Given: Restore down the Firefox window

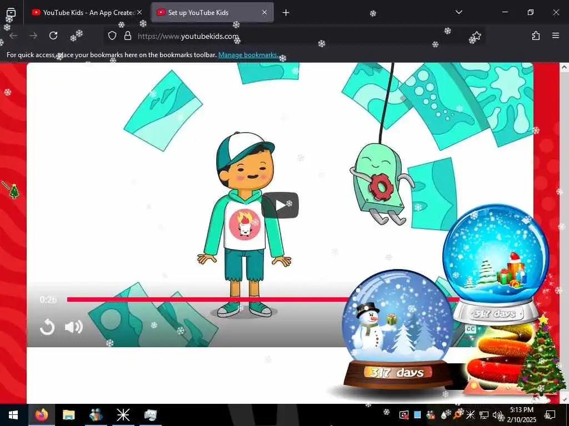Looking at the screenshot, I should pyautogui.click(x=531, y=12).
